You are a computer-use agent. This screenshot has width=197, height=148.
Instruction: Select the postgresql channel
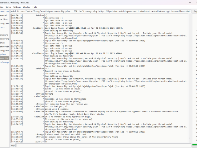pos(4,50)
